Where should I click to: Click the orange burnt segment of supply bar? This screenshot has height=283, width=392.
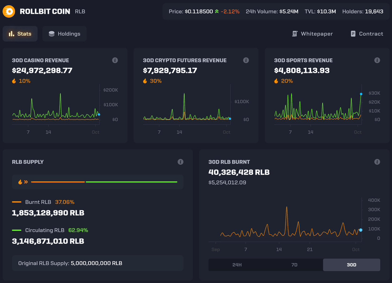(x=58, y=182)
